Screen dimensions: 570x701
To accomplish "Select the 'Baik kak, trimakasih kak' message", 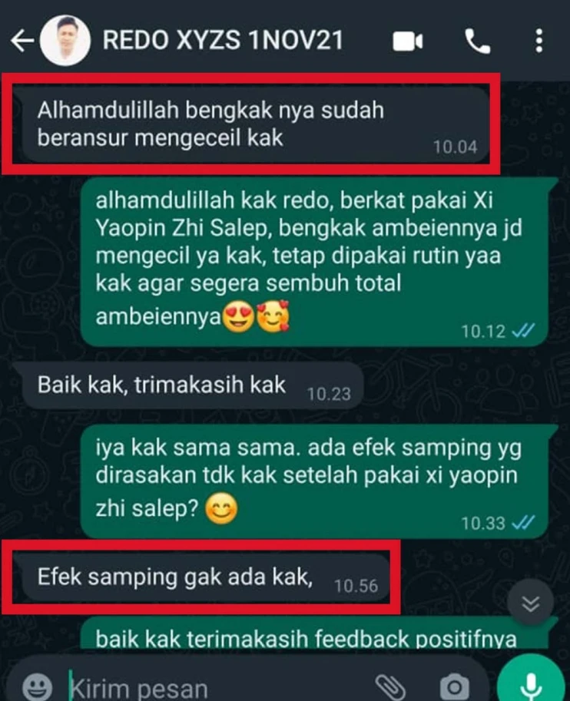I will (x=191, y=385).
